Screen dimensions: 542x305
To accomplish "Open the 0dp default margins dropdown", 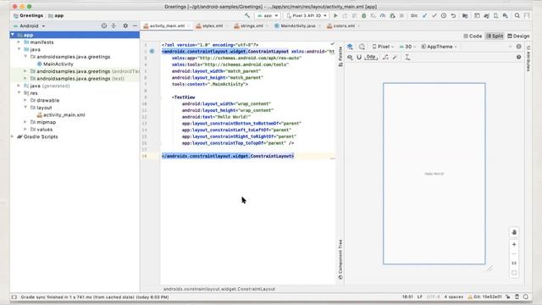I will 371,57.
